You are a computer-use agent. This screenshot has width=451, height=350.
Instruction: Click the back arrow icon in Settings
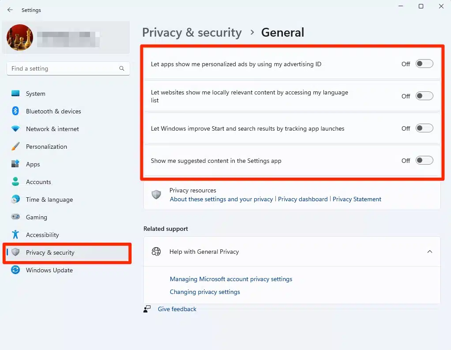click(x=10, y=10)
